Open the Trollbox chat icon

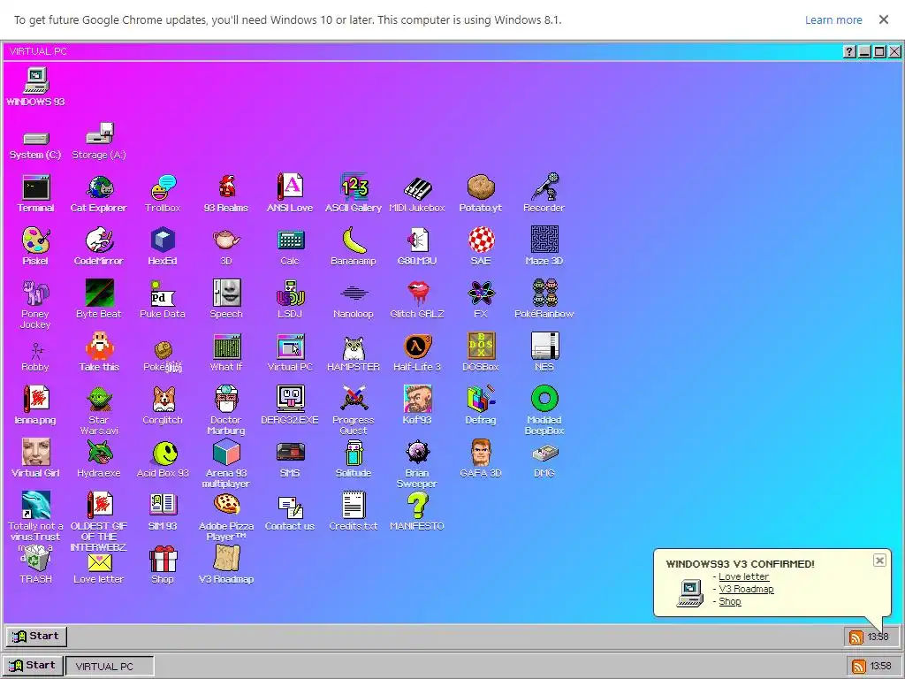(x=163, y=194)
